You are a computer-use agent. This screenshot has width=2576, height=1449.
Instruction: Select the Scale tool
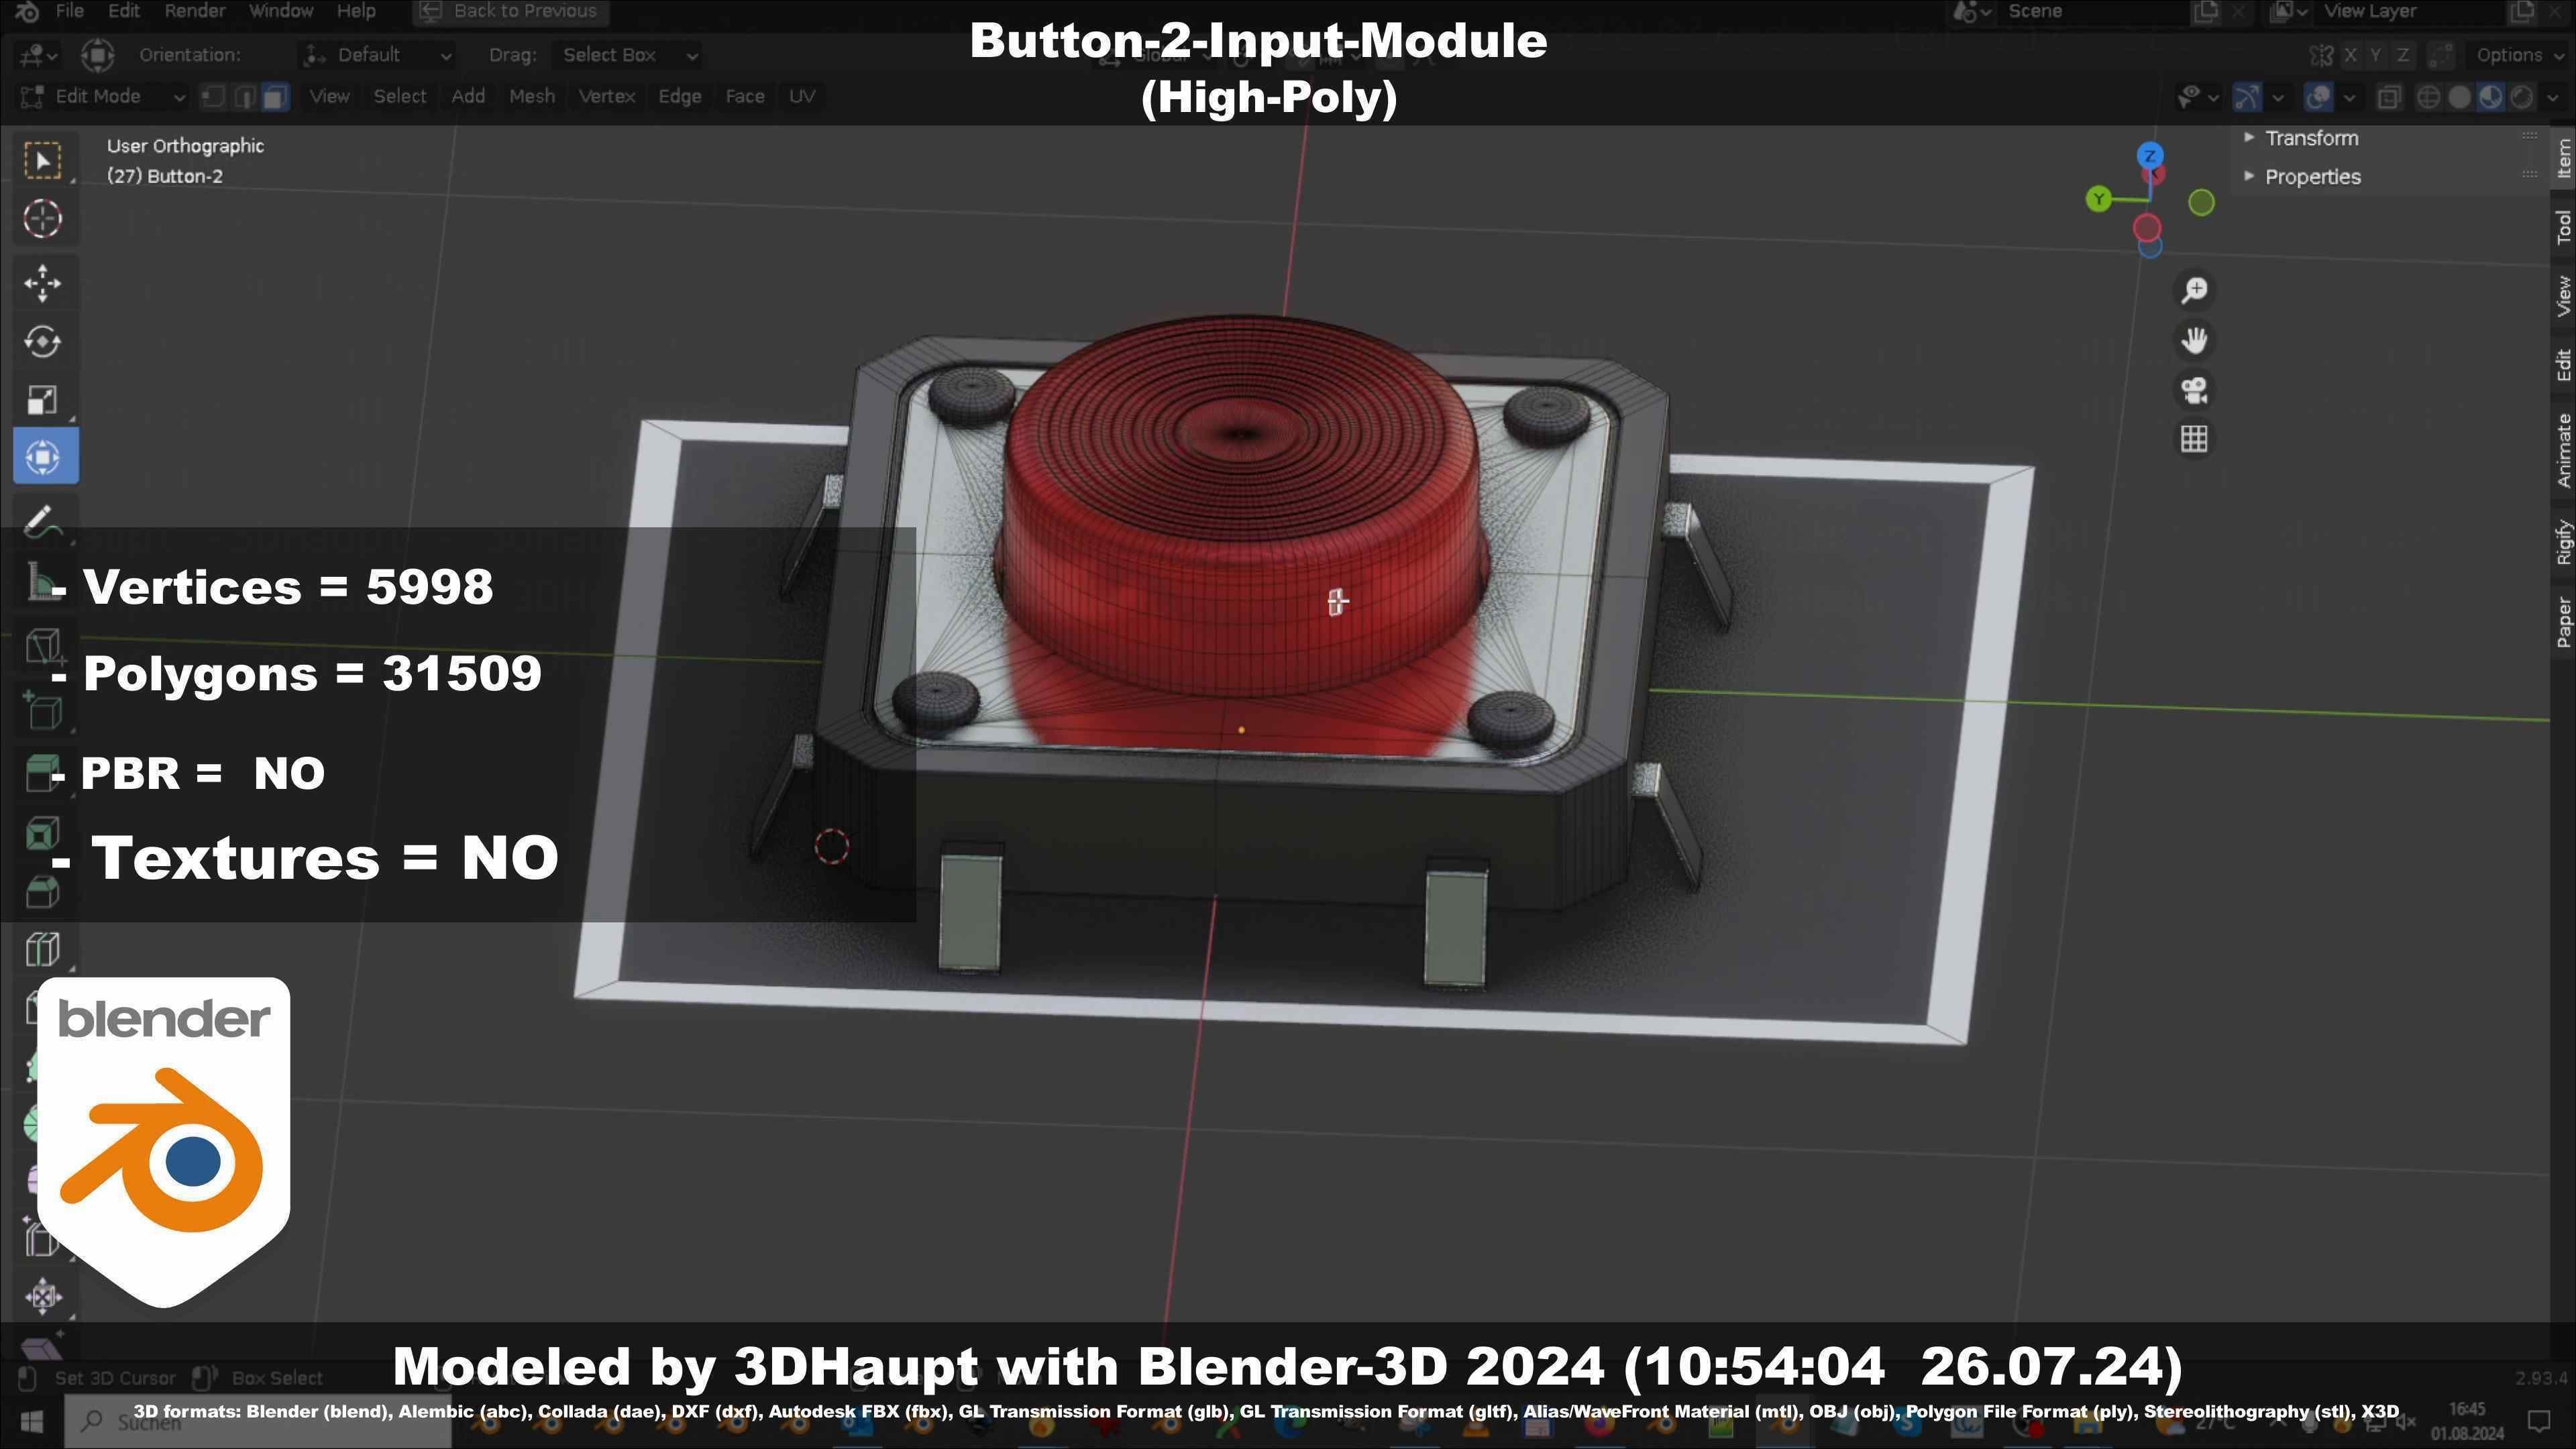(x=42, y=400)
